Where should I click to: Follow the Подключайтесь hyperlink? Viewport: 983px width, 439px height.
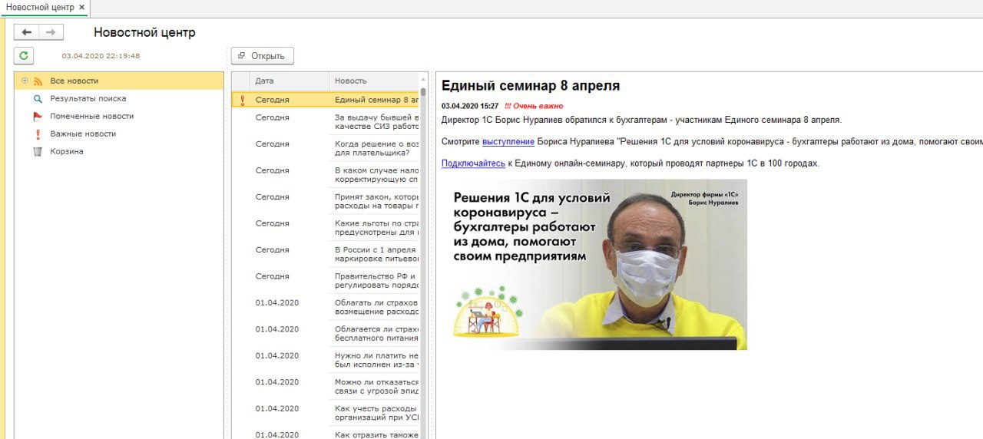(473, 163)
